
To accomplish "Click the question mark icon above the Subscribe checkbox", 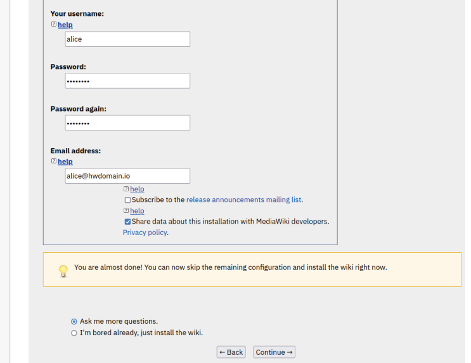I will (126, 189).
